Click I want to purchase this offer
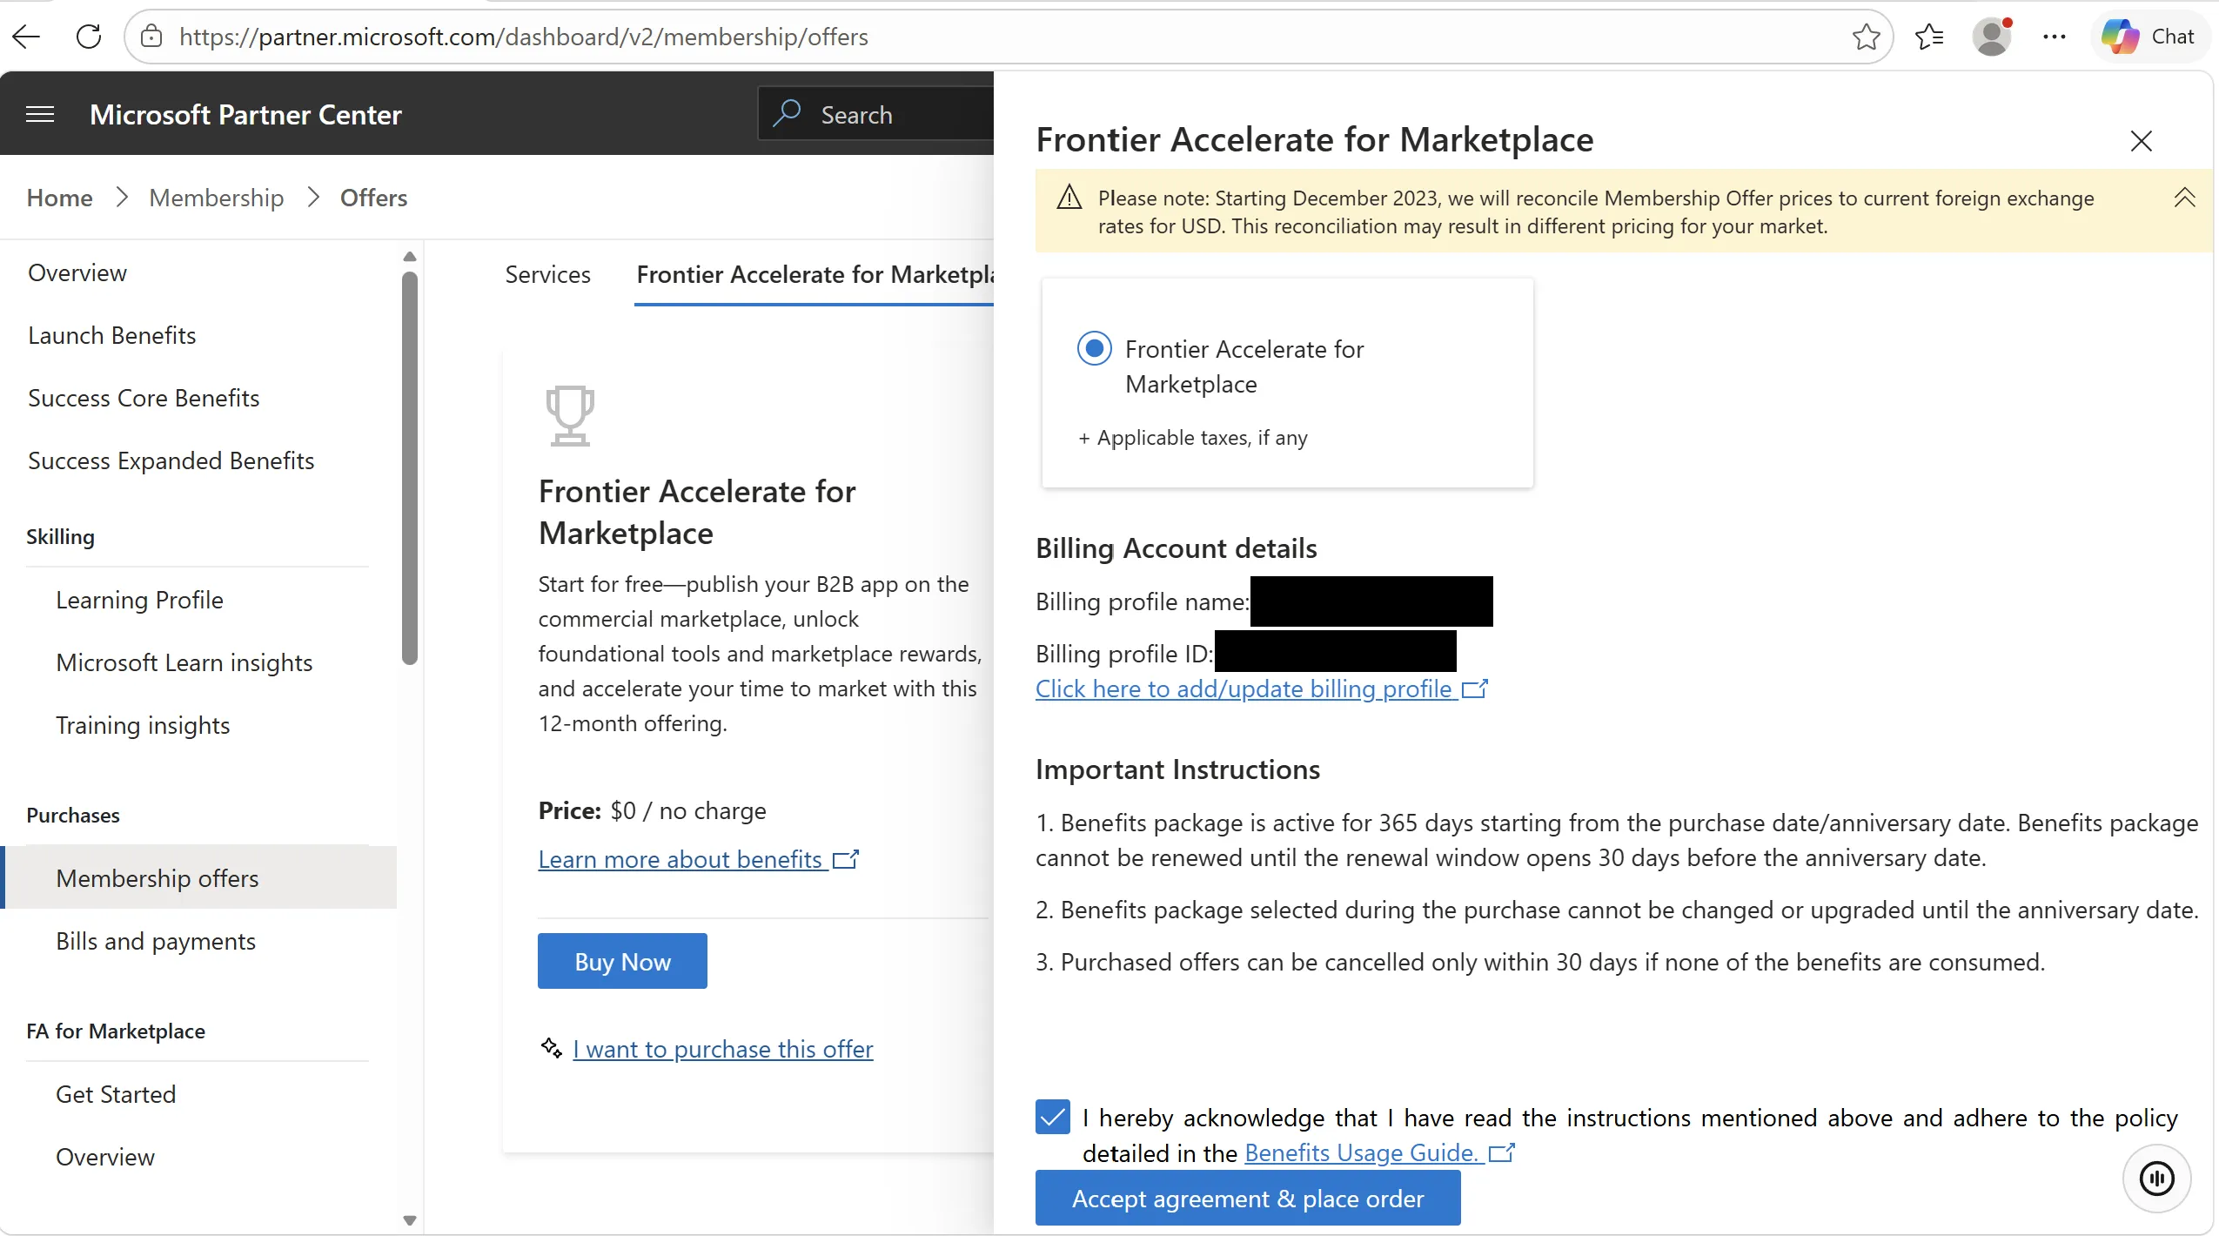This screenshot has width=2219, height=1236. point(722,1049)
